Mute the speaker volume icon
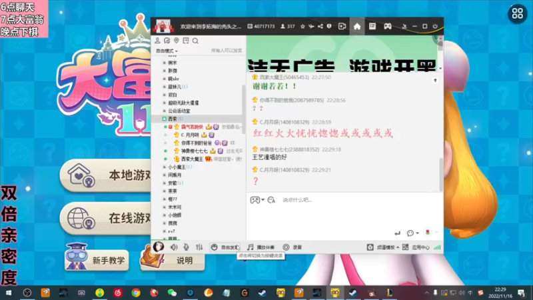533x300 pixels. (174, 247)
